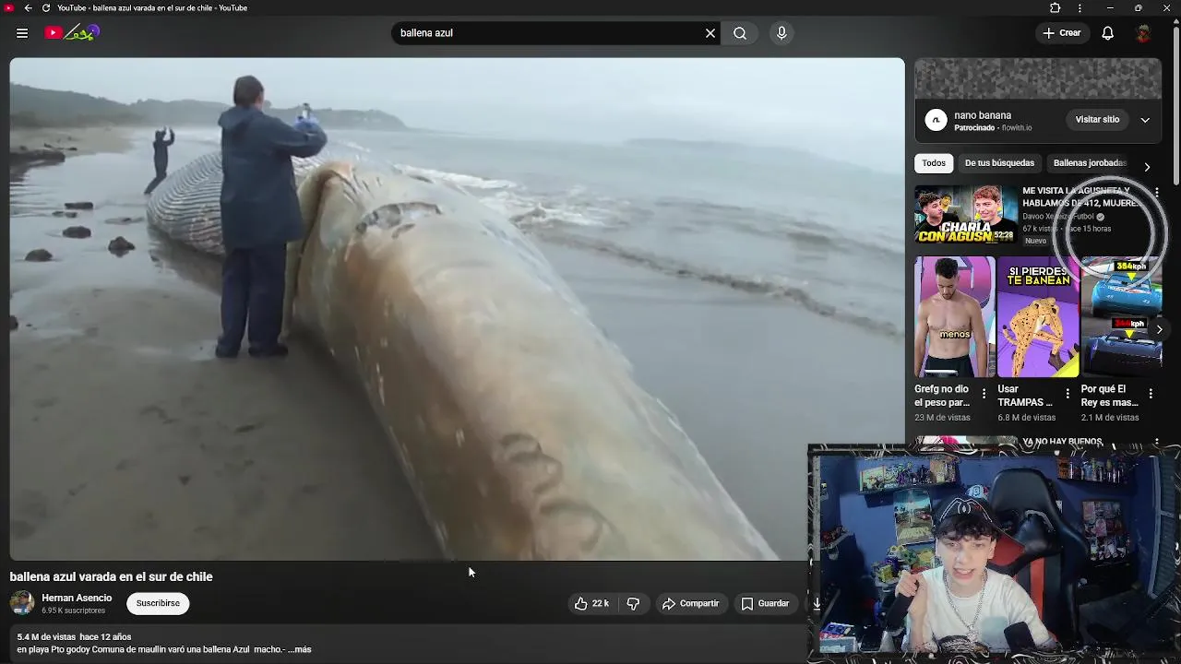This screenshot has height=664, width=1181.
Task: Expand the nano banana ad chevron
Action: (1145, 120)
